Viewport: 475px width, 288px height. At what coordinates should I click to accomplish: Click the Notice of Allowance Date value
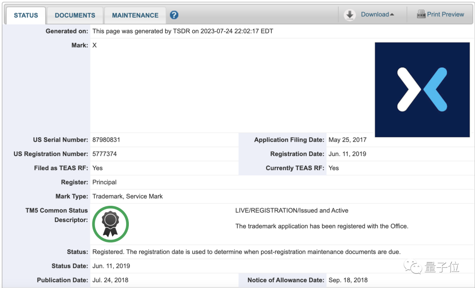[x=348, y=280]
